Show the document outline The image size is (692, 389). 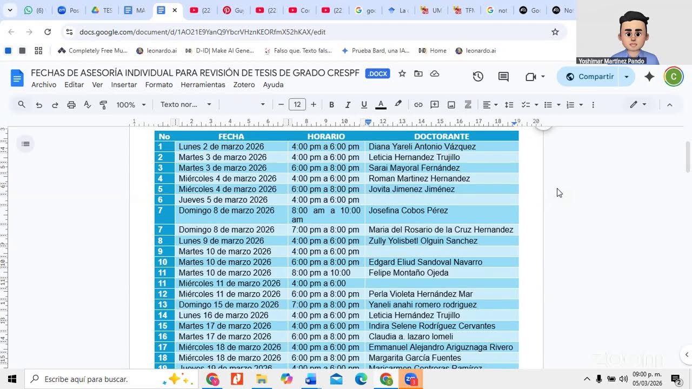25,144
